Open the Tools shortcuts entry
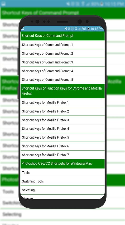Viewport: 125px width, 225px height. 62,173
